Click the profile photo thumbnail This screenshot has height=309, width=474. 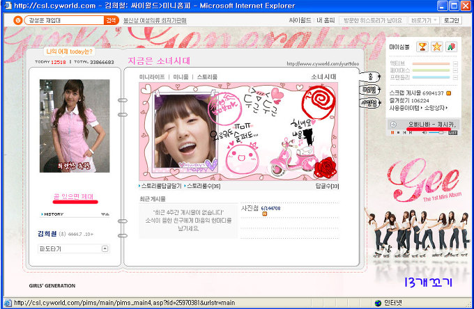coord(75,126)
